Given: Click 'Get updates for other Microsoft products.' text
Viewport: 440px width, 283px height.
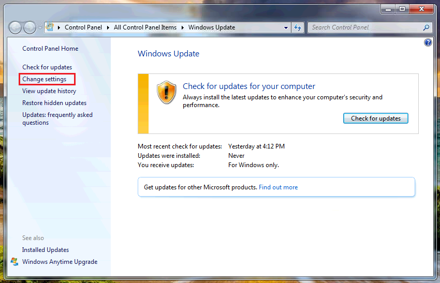Looking at the screenshot, I should click(x=201, y=187).
